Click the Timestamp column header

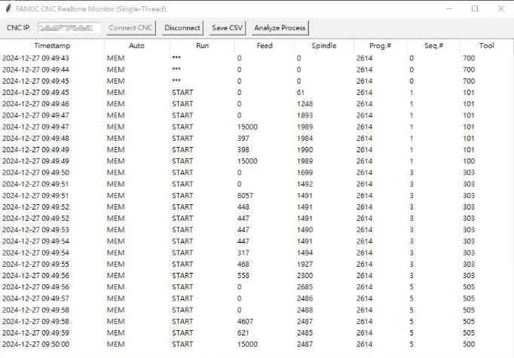[52, 46]
